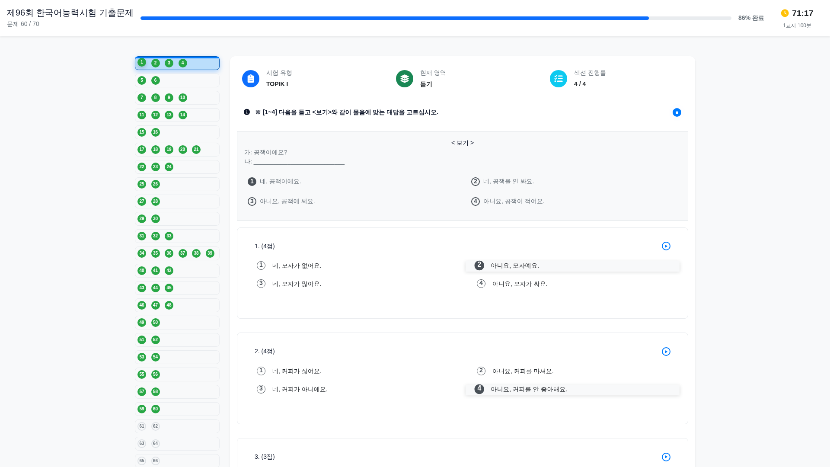Choose option 4 '아니요, 모자가 싸요.'
830x467 pixels.
click(x=520, y=284)
